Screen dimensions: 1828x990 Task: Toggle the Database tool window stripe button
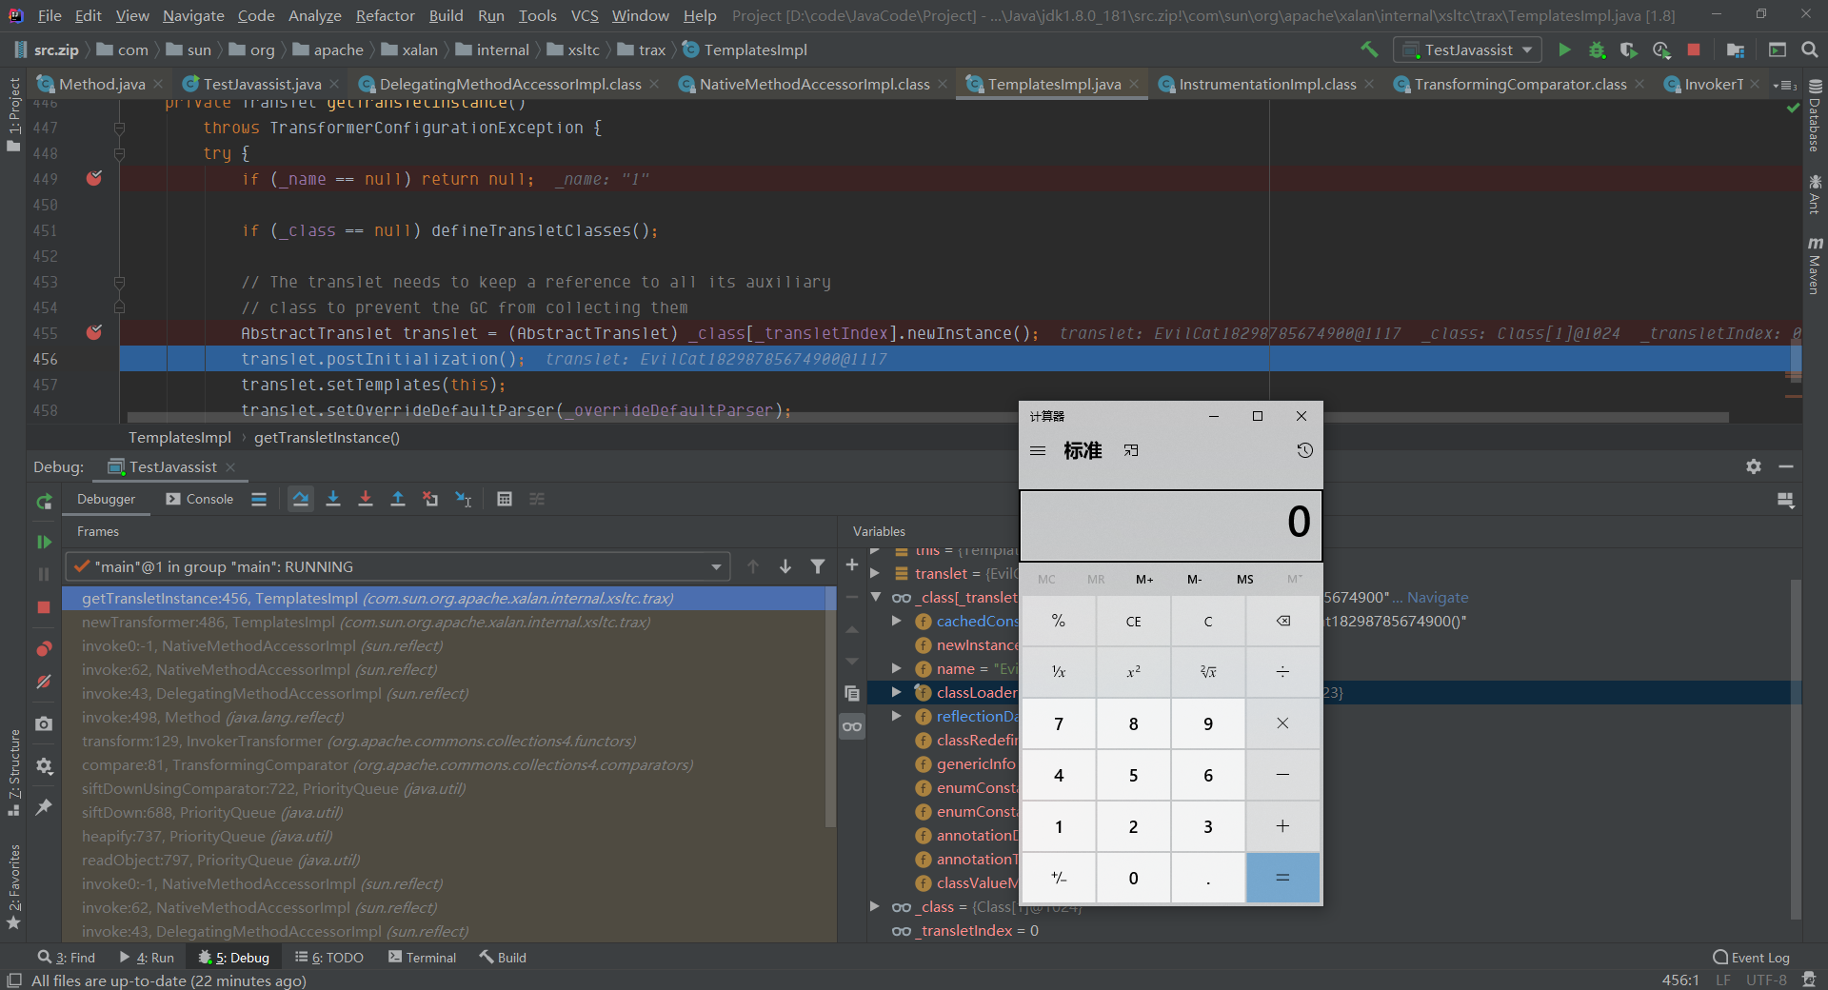coord(1815,116)
